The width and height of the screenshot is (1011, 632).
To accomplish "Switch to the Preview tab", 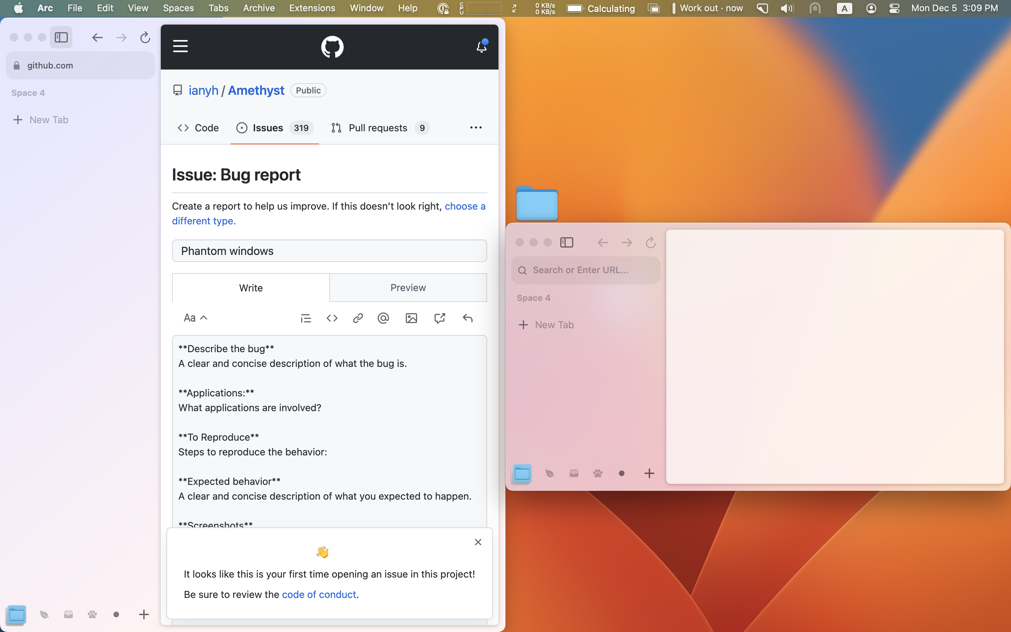I will [x=408, y=288].
